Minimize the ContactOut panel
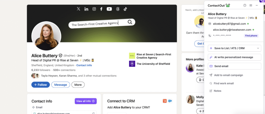 point(257,5)
